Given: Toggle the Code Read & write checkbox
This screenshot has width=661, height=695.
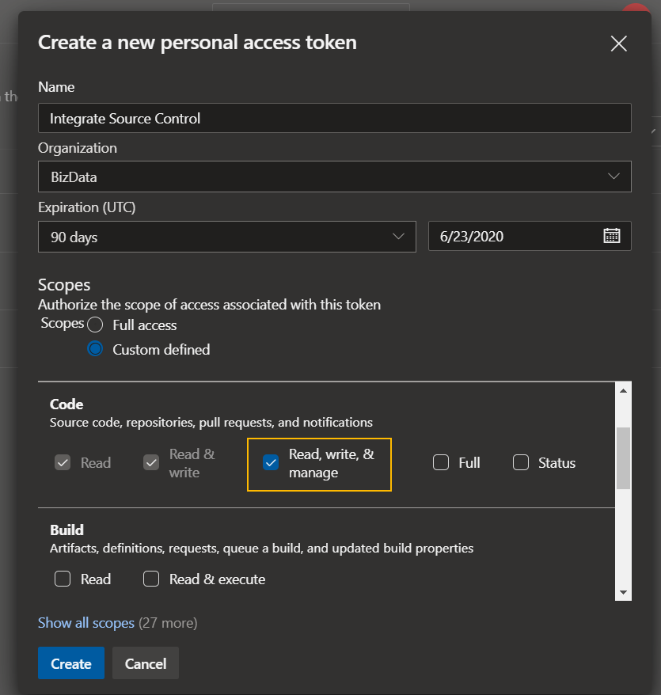Looking at the screenshot, I should (x=151, y=463).
